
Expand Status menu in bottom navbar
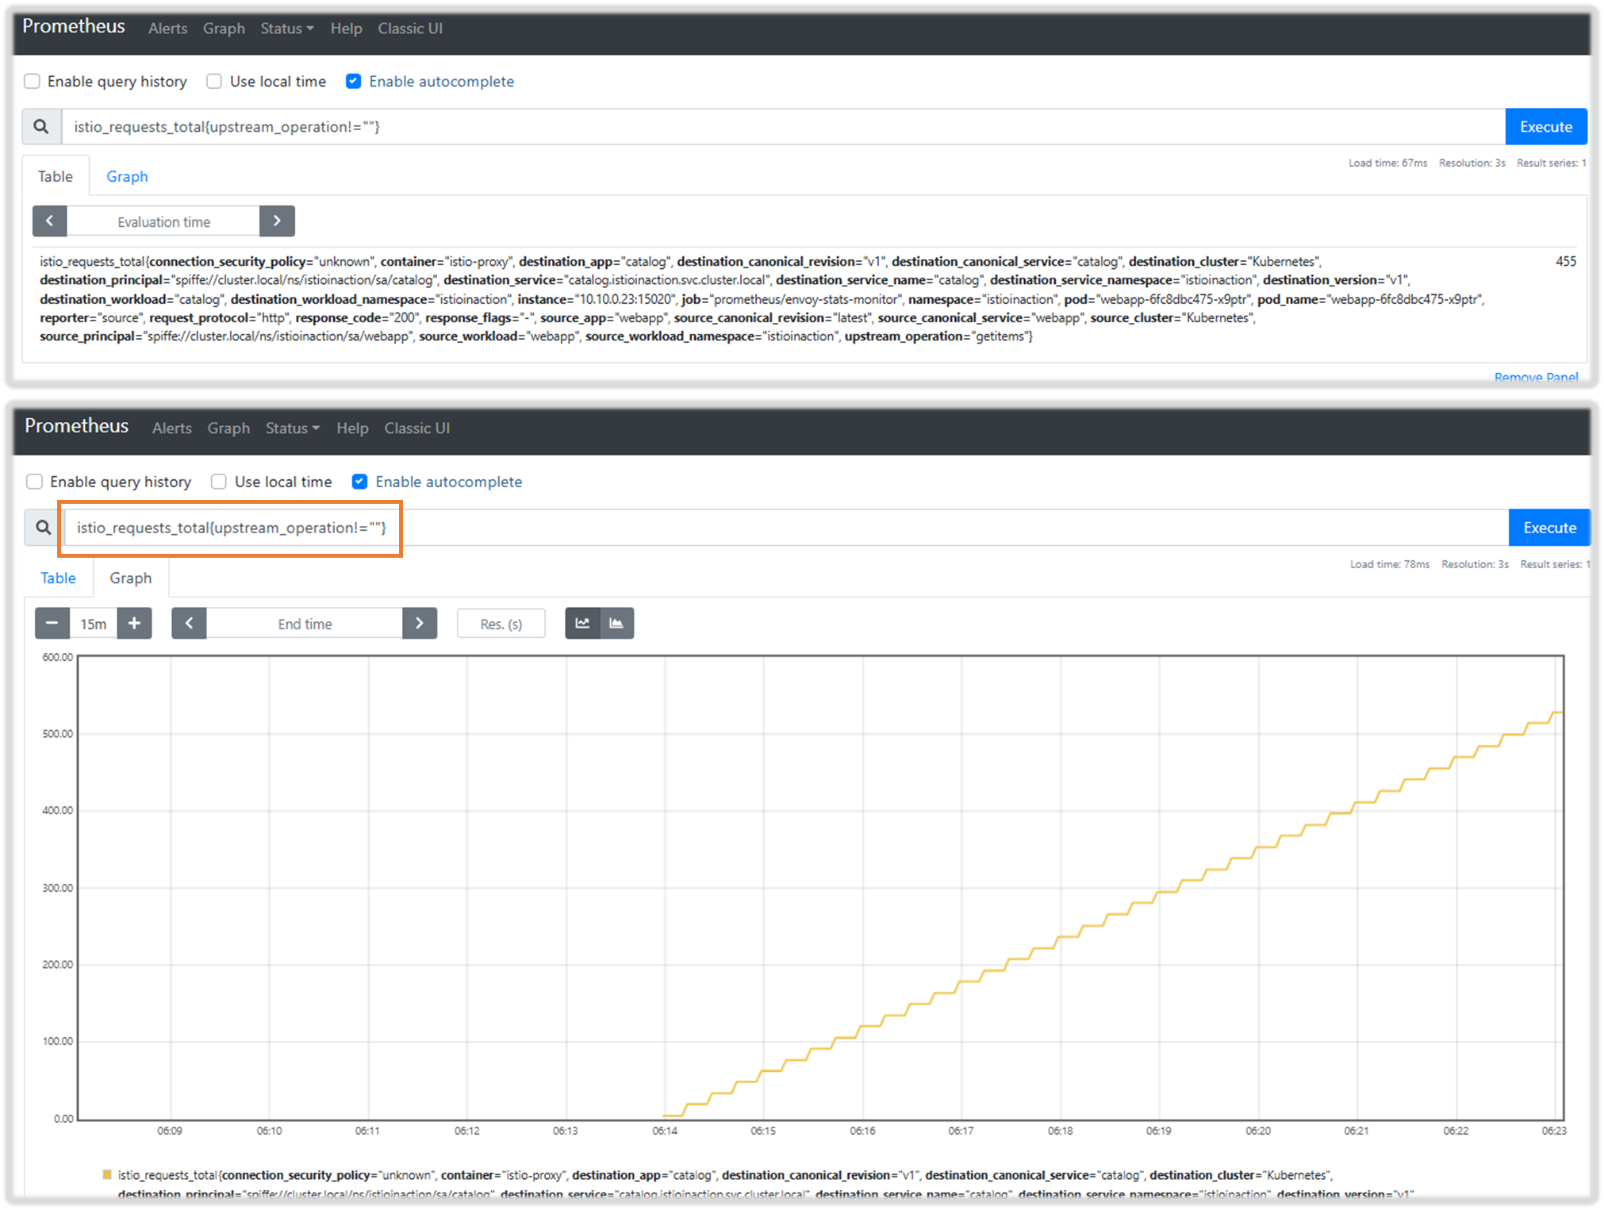click(292, 428)
